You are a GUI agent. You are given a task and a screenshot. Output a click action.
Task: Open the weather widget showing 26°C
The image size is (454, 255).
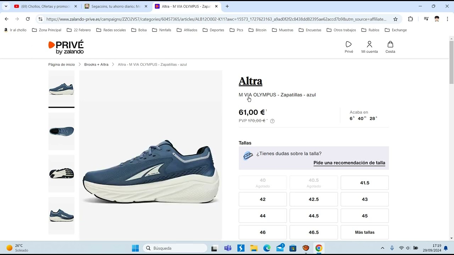[x=17, y=248]
